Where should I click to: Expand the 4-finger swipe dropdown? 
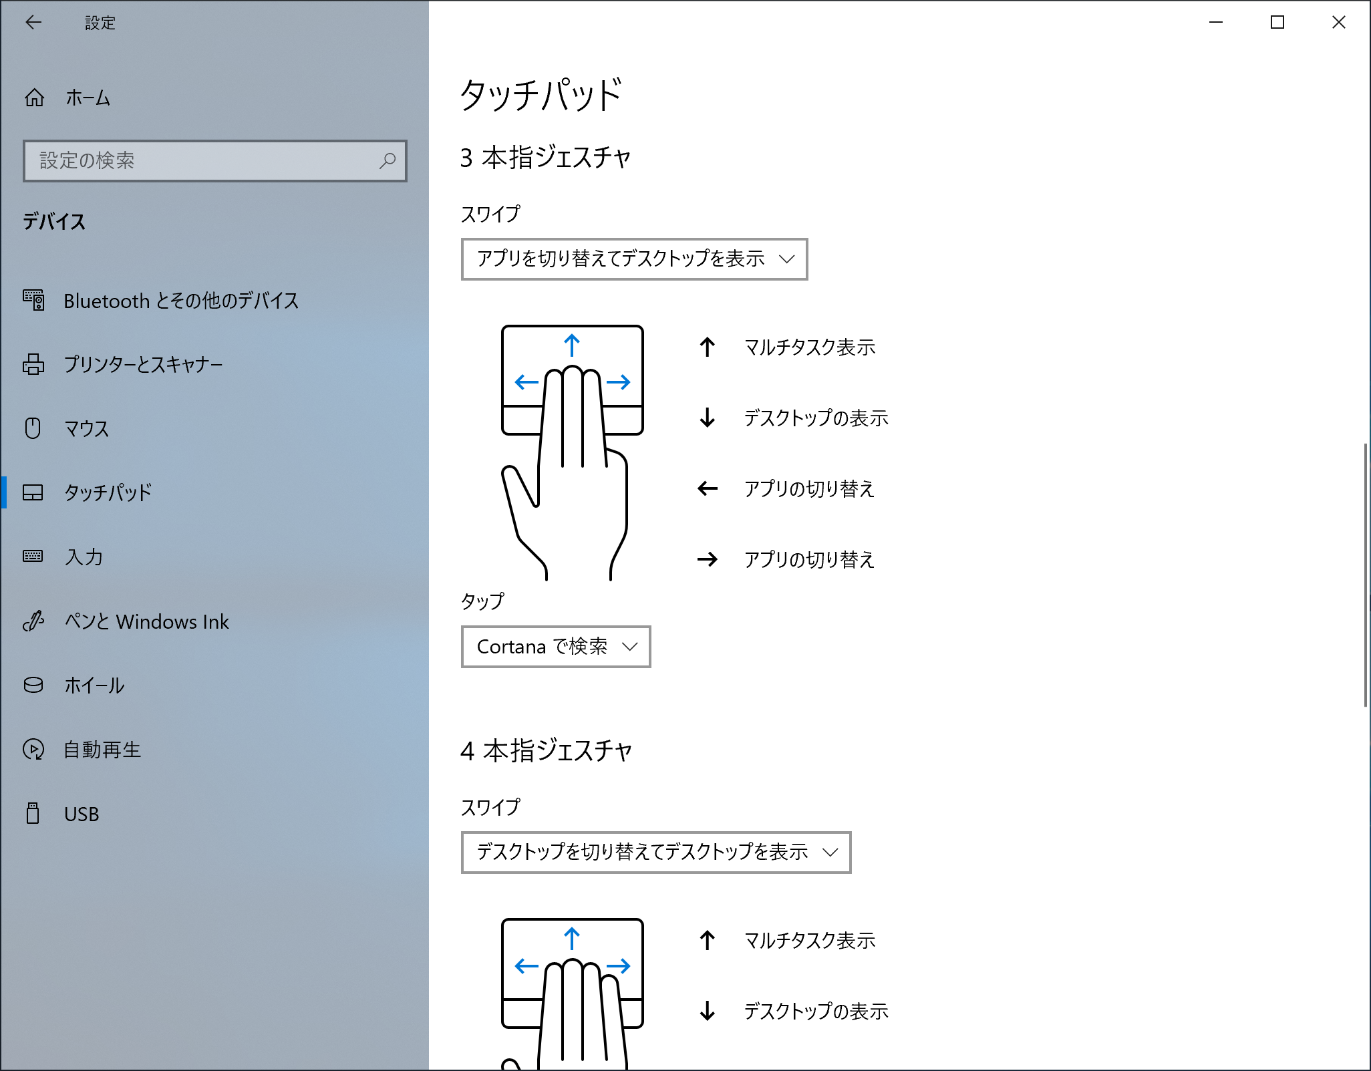(655, 852)
